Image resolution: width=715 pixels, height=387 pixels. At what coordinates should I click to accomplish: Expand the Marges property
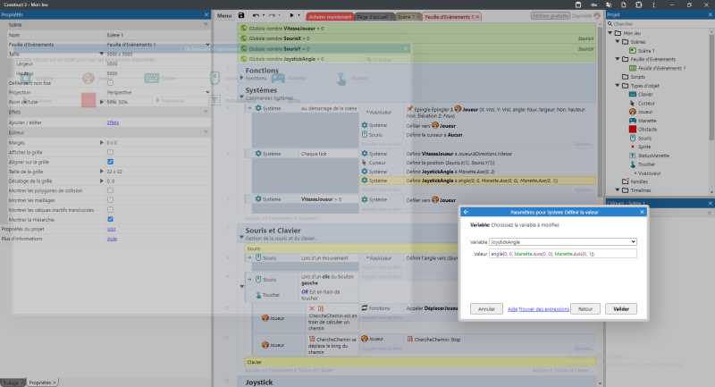click(x=101, y=143)
